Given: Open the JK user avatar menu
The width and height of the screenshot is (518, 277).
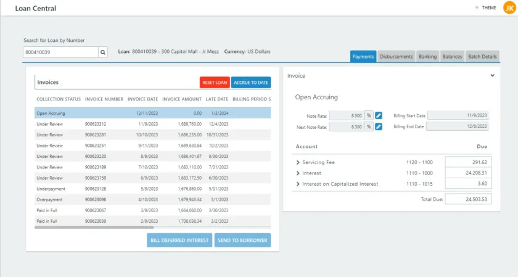Looking at the screenshot, I should coord(509,7).
